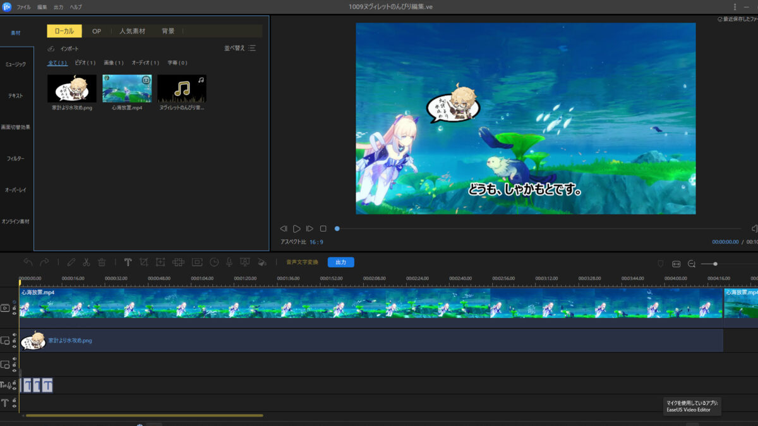Apply the Mosaic tool icon
Screen dimensions: 758x426
click(178, 262)
